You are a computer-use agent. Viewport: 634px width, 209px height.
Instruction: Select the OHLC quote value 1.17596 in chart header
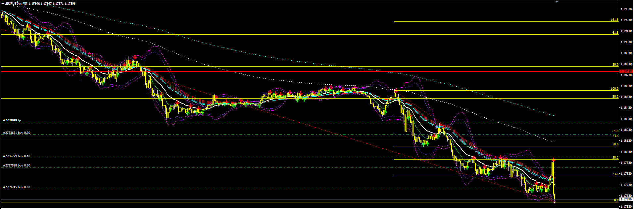[x=70, y=4]
